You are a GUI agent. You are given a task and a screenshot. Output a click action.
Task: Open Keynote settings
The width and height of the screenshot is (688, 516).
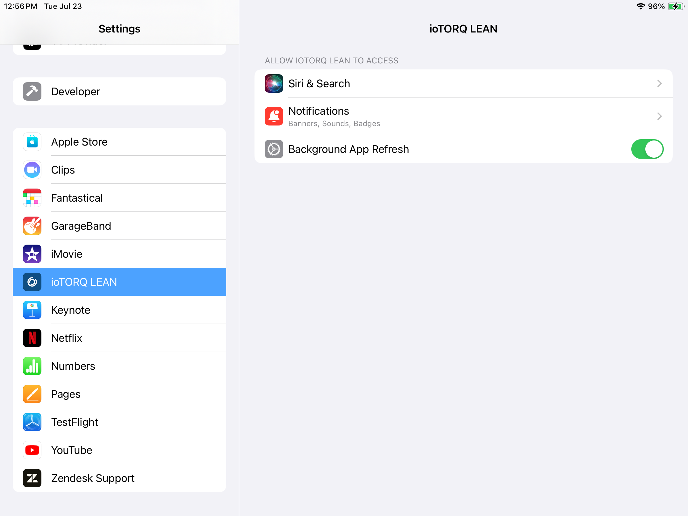119,310
